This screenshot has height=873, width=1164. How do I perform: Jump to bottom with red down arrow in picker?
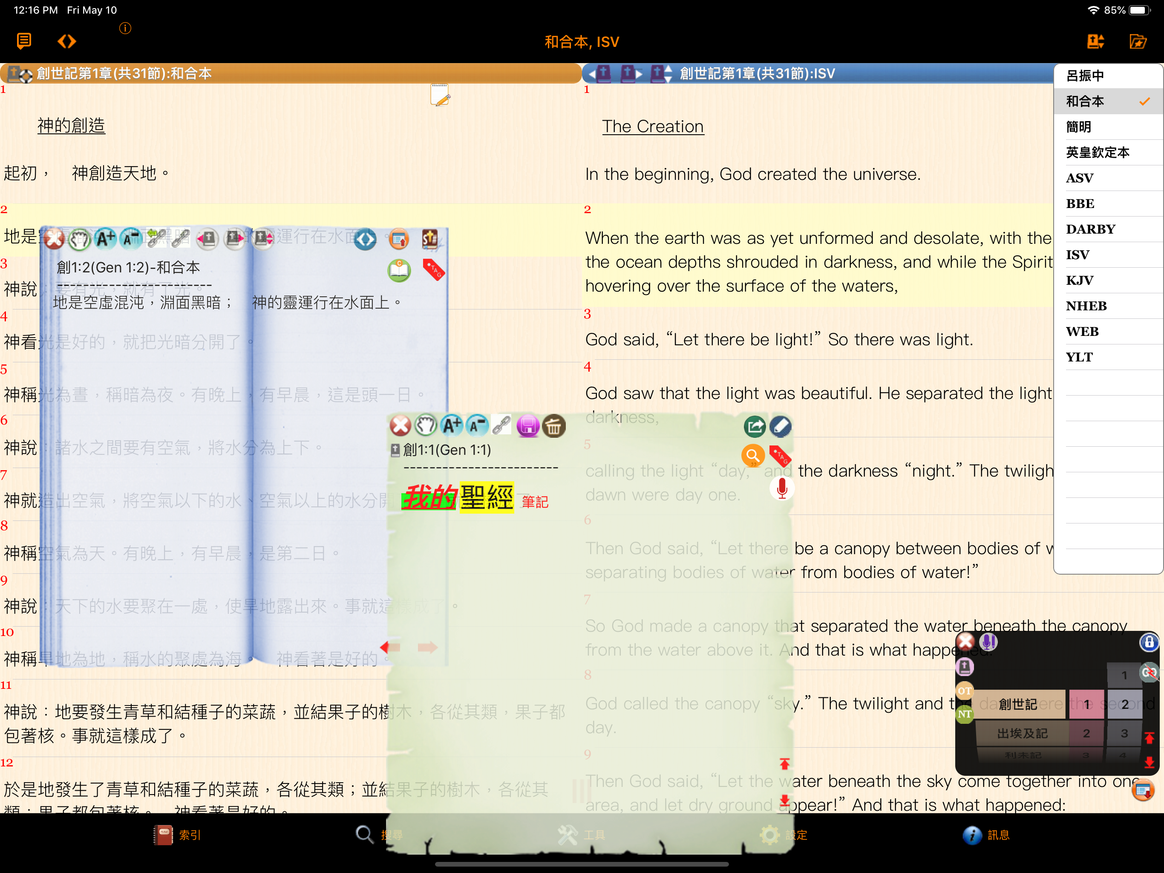coord(1149,762)
